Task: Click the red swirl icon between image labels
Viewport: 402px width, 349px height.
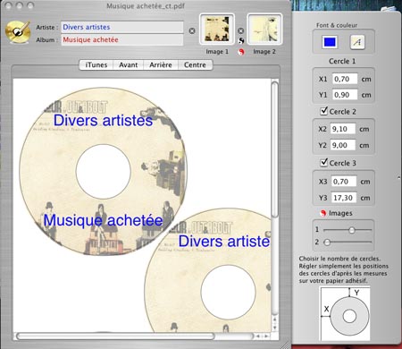Action: click(241, 52)
